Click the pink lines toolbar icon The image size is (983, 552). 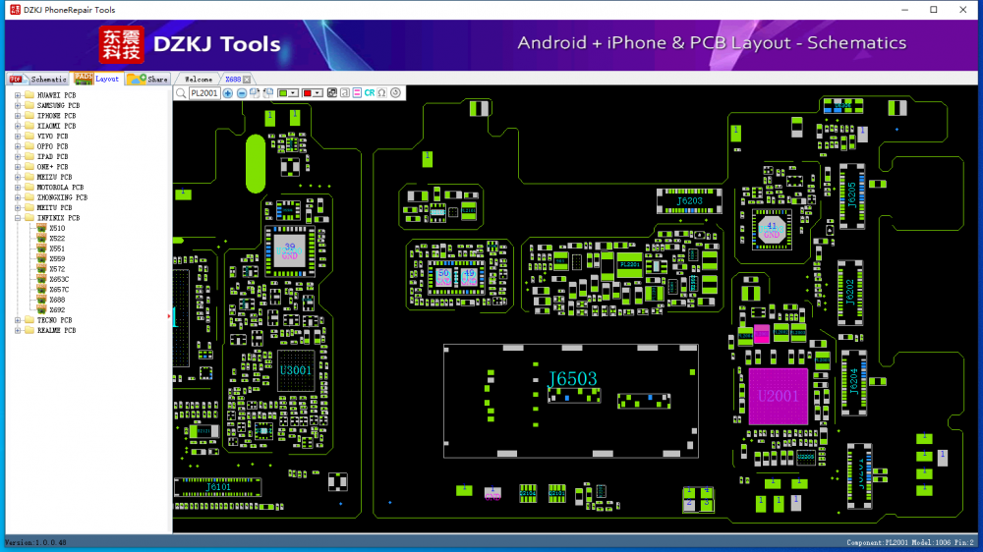(357, 93)
